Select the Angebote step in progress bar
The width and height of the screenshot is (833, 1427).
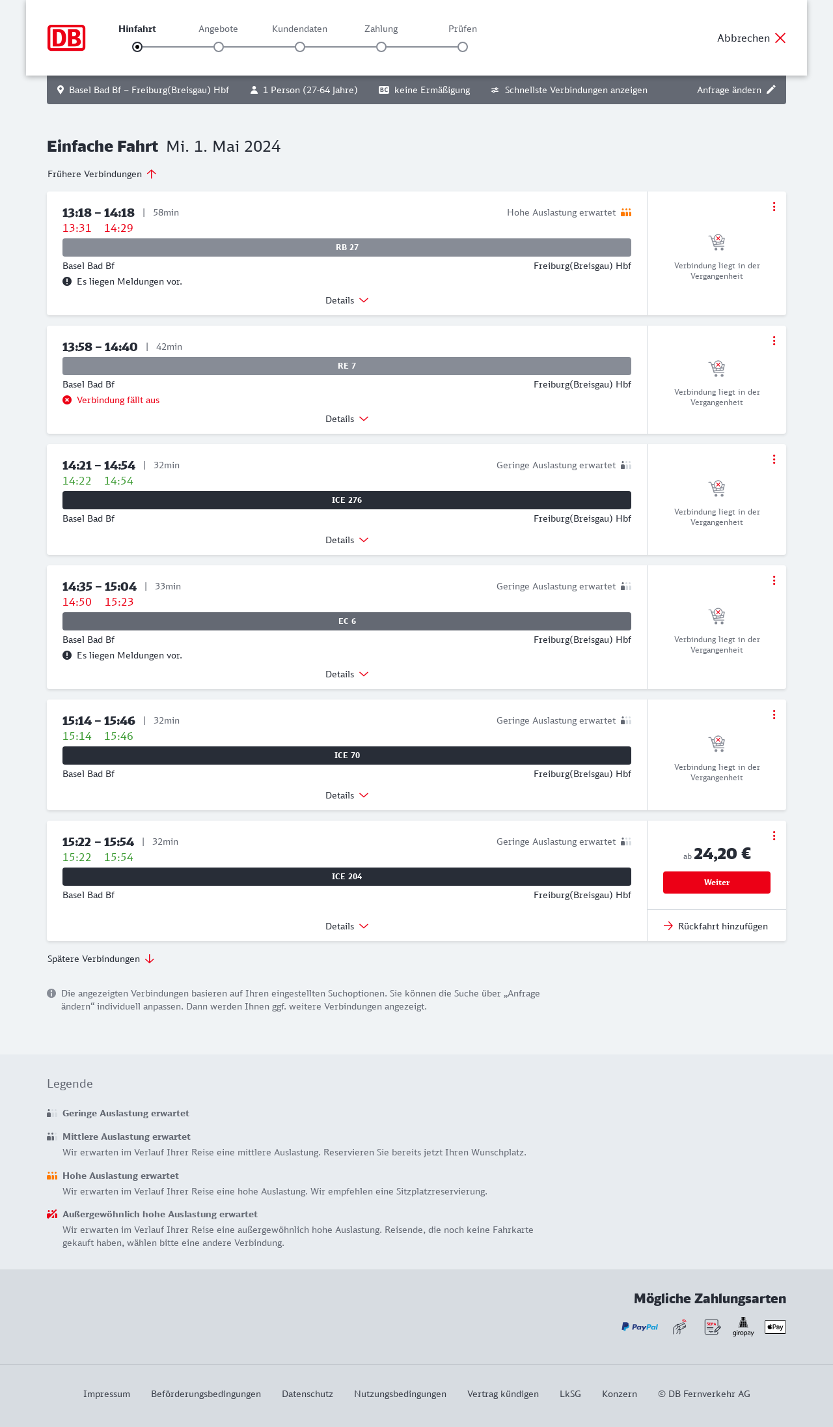click(x=219, y=47)
